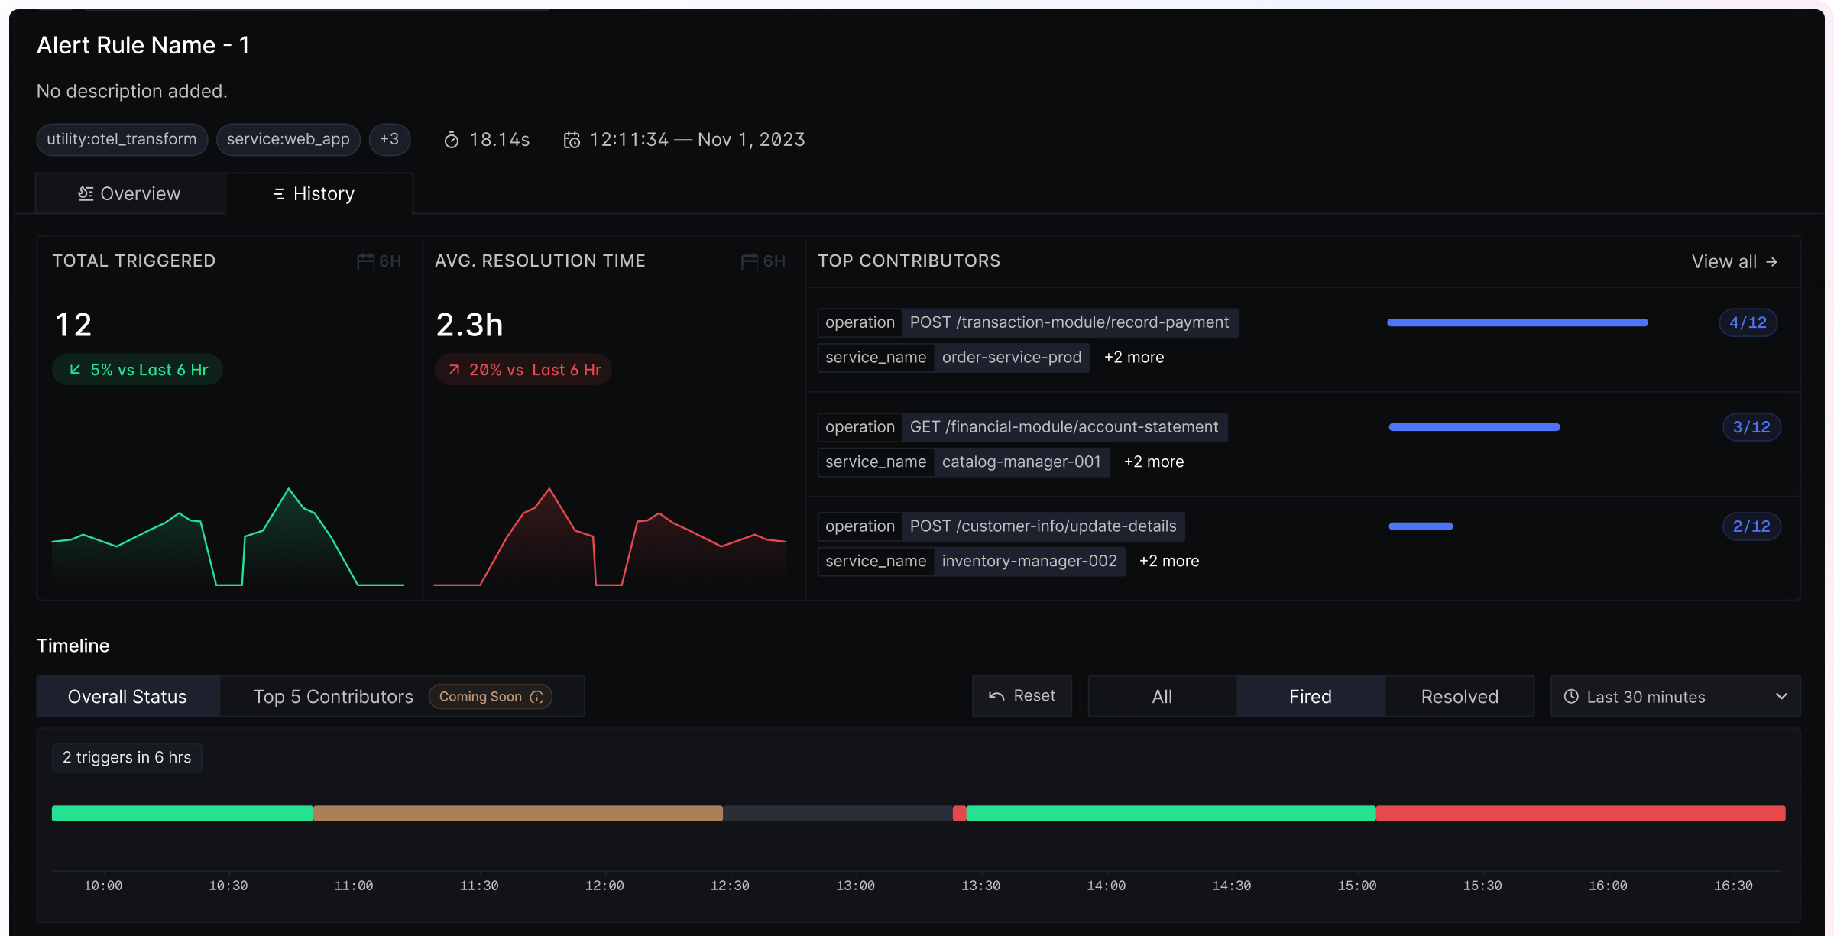The width and height of the screenshot is (1834, 936).
Task: Click the blue progress bar for record-payment contributor
Action: pyautogui.click(x=1517, y=322)
